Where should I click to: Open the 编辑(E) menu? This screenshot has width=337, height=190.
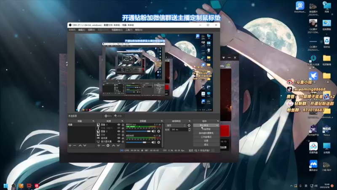tap(81, 30)
